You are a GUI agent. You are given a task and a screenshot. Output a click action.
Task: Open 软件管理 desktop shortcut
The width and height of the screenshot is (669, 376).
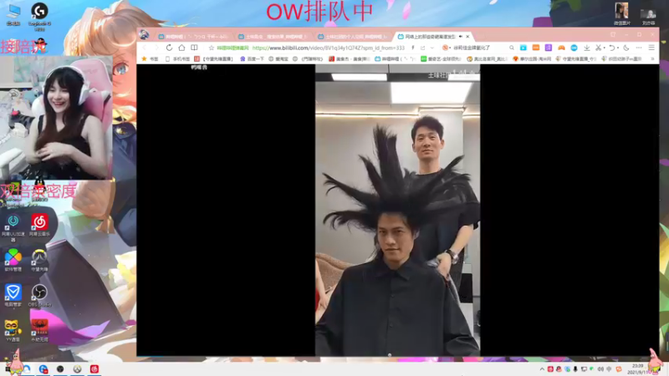[x=13, y=260]
